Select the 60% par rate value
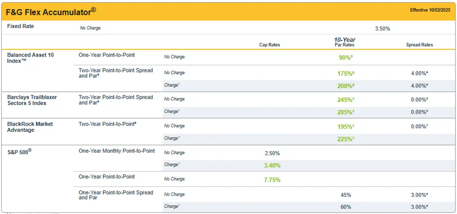Viewport: 457px width, 214px height. click(346, 207)
